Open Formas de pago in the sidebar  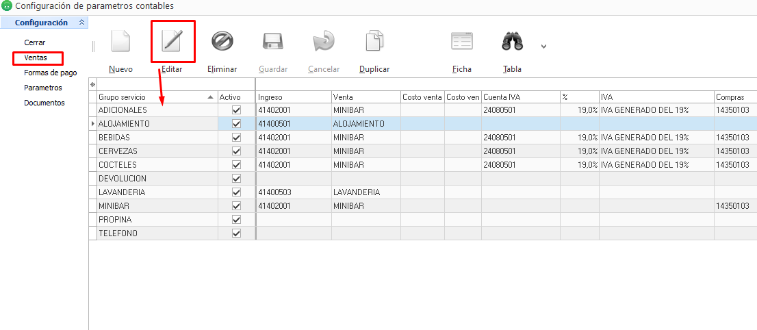coord(50,73)
